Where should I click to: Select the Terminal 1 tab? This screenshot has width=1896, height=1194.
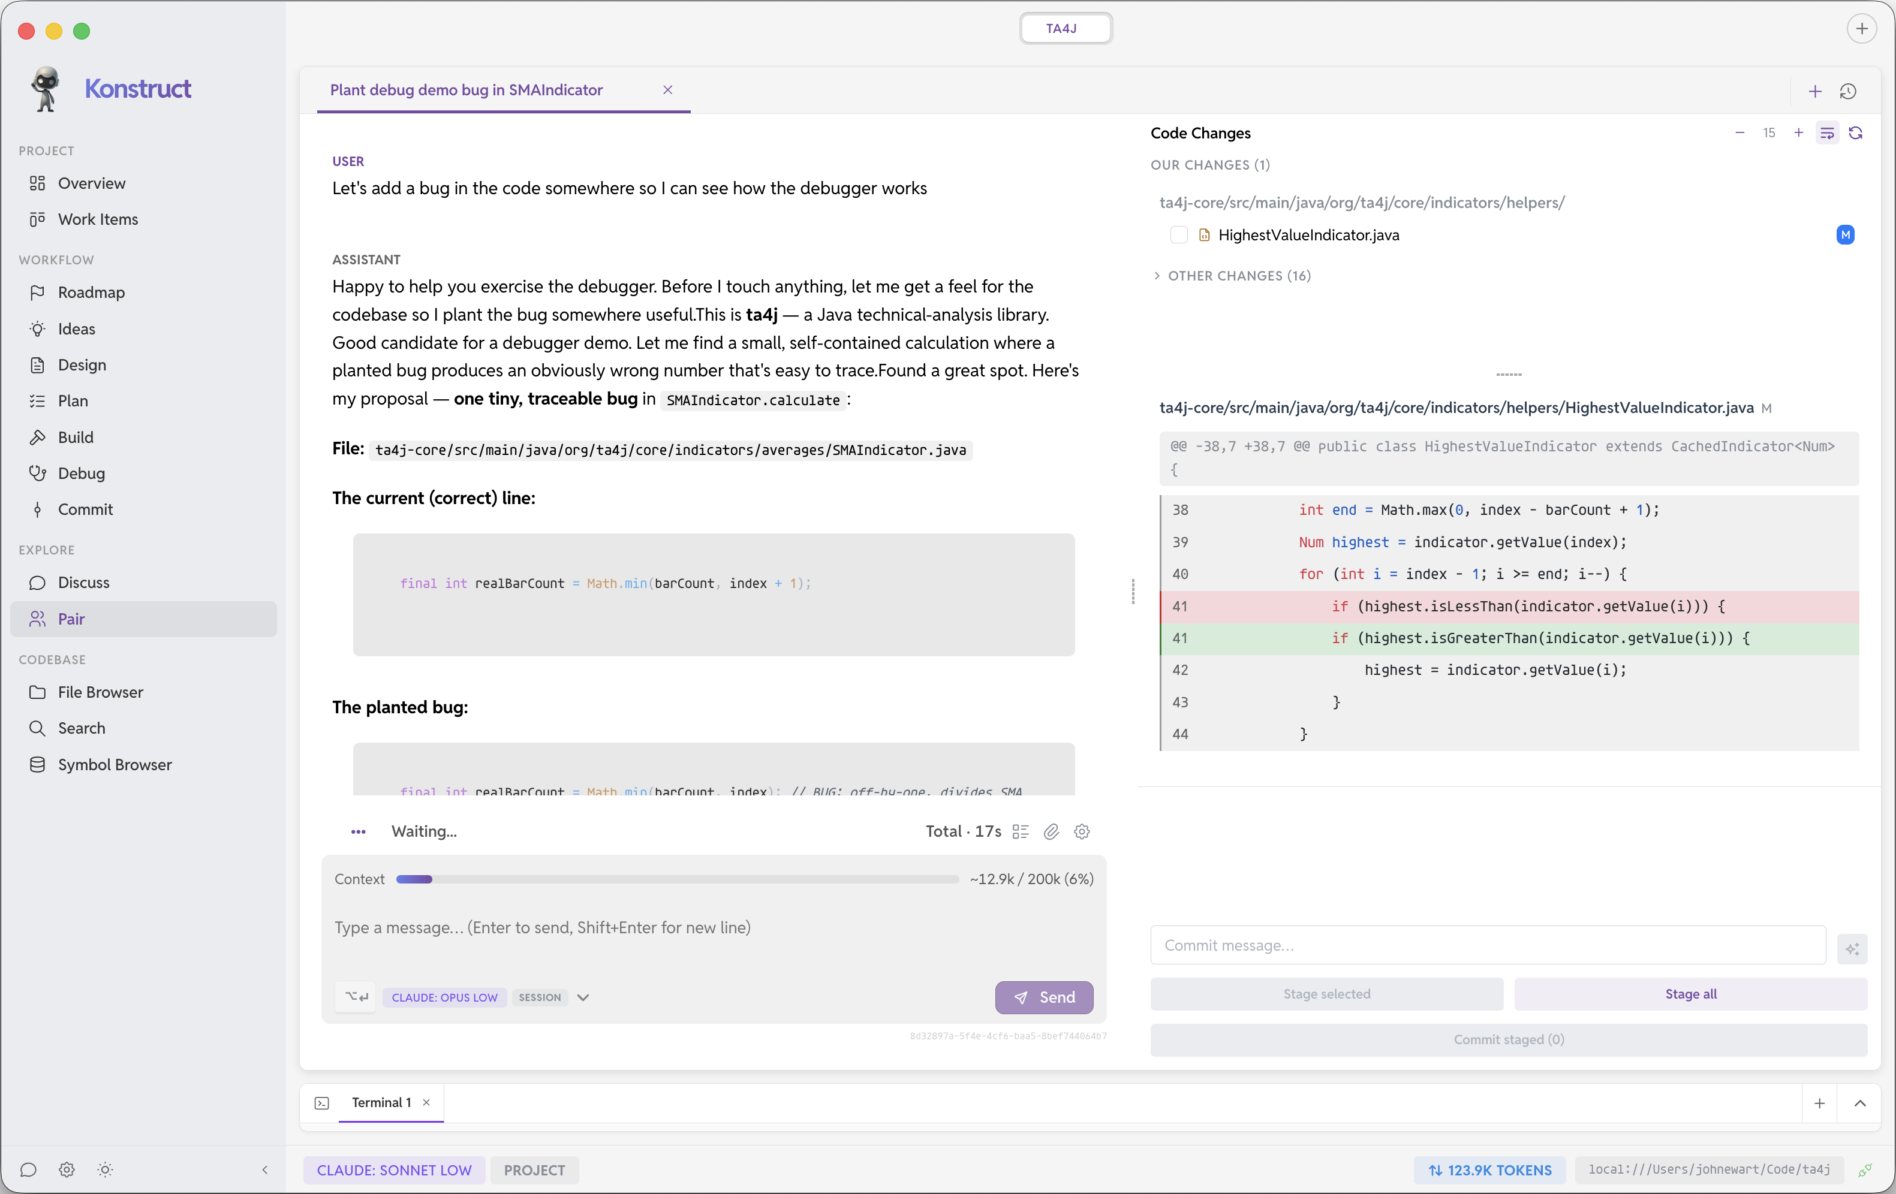point(381,1103)
